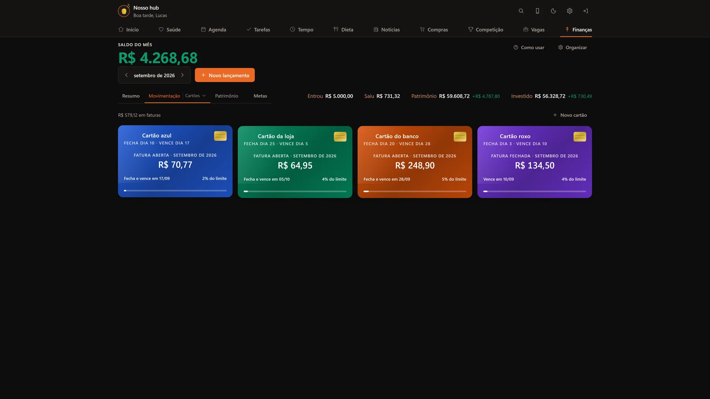This screenshot has width=710, height=399.
Task: Click the chip icon on Cartão roxo
Action: click(580, 137)
